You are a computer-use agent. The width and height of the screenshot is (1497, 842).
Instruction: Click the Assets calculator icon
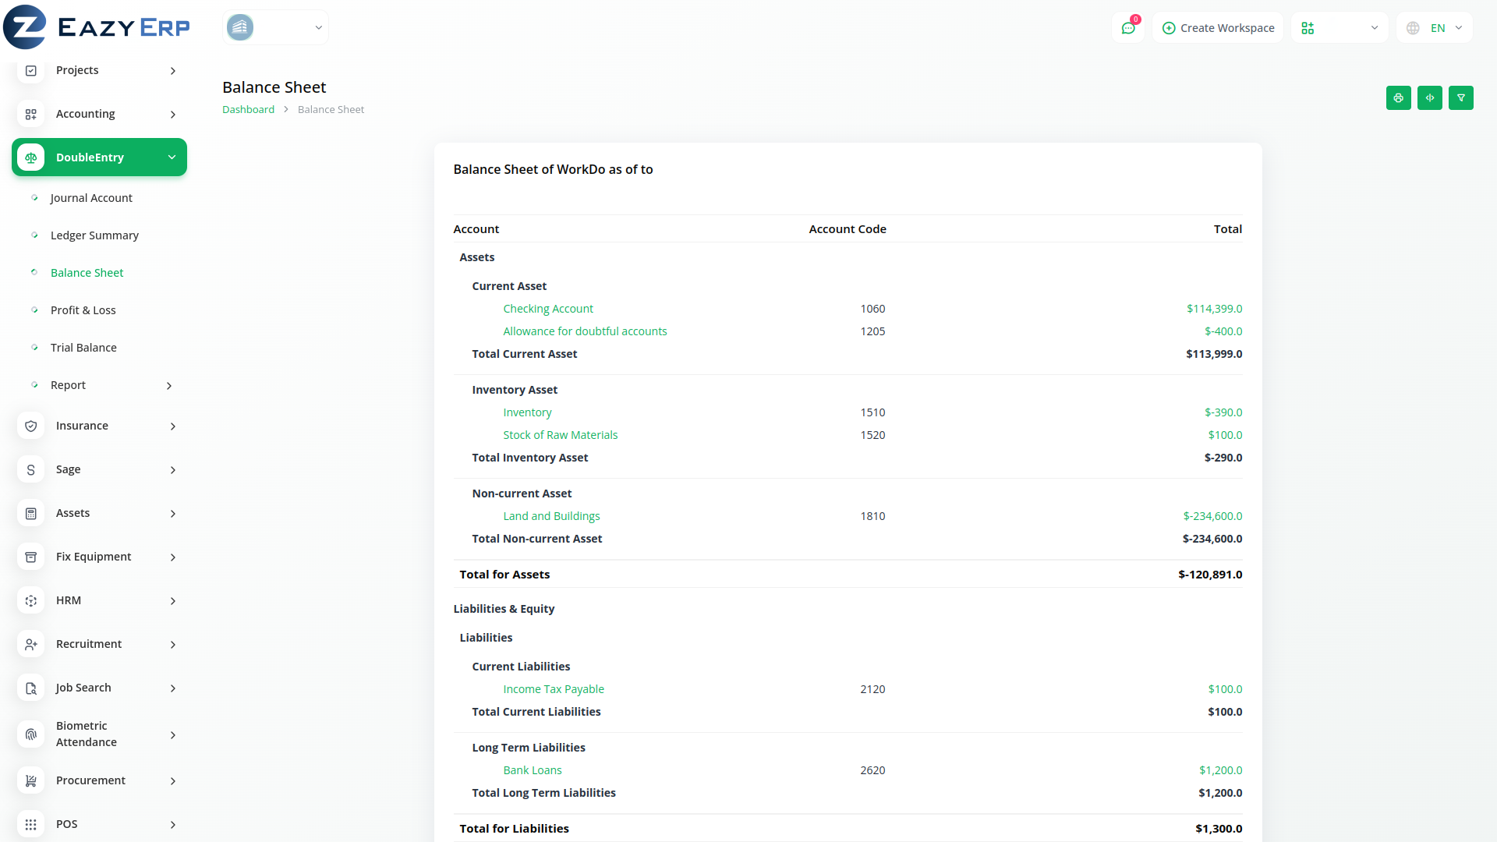coord(31,513)
